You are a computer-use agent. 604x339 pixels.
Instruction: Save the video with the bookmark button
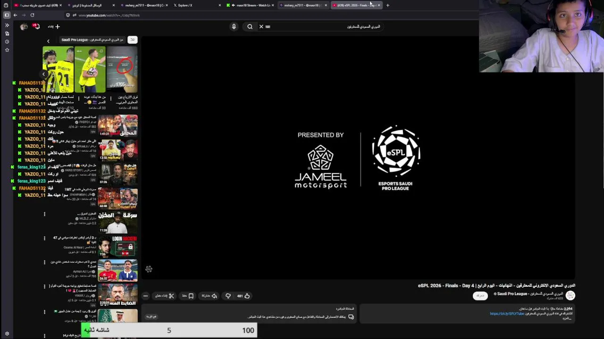(188, 296)
